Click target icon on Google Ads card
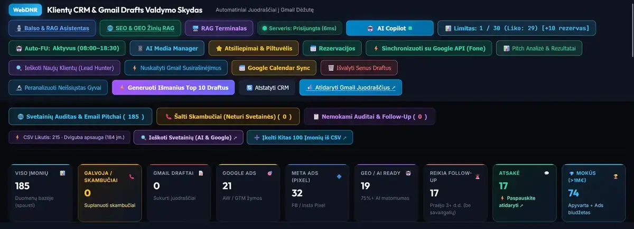This screenshot has width=634, height=229. tap(270, 173)
